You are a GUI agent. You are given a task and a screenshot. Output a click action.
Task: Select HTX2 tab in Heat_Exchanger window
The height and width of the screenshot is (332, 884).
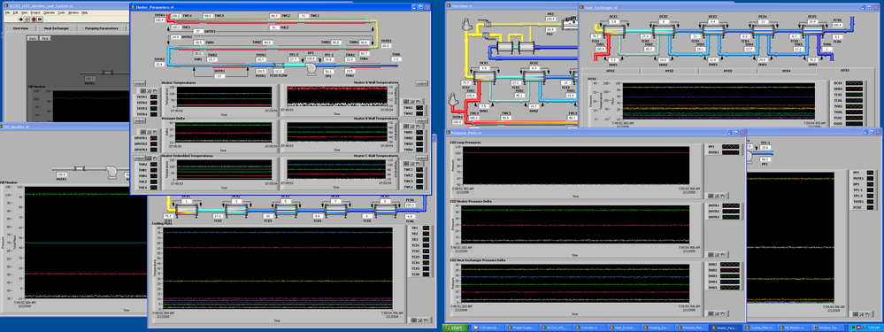click(x=669, y=71)
